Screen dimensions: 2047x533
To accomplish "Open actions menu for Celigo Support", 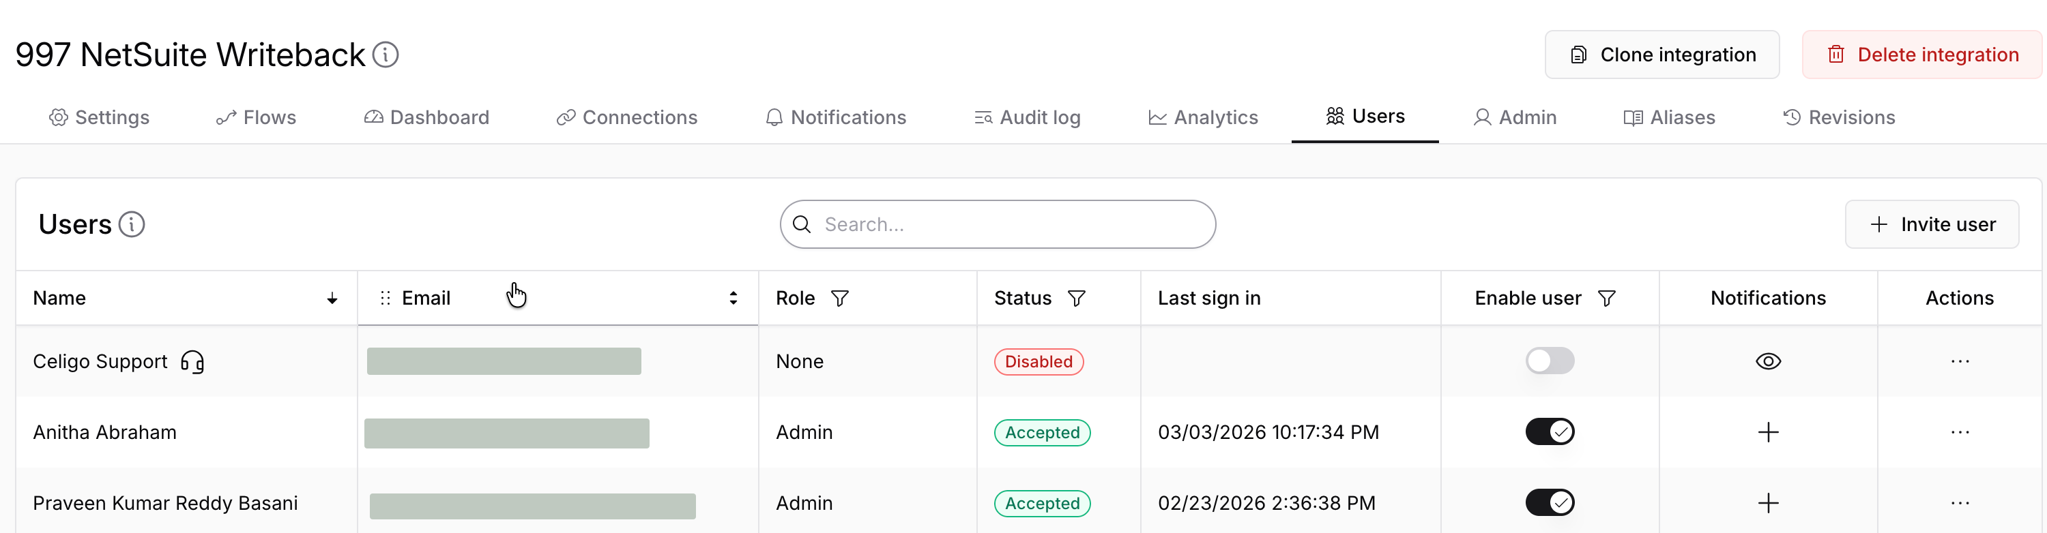I will pos(1960,361).
